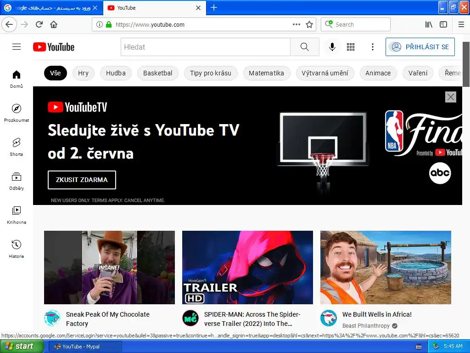The width and height of the screenshot is (470, 353).
Task: Open the Sneak Peak Chocolate Factory thumbnail
Action: (x=109, y=268)
